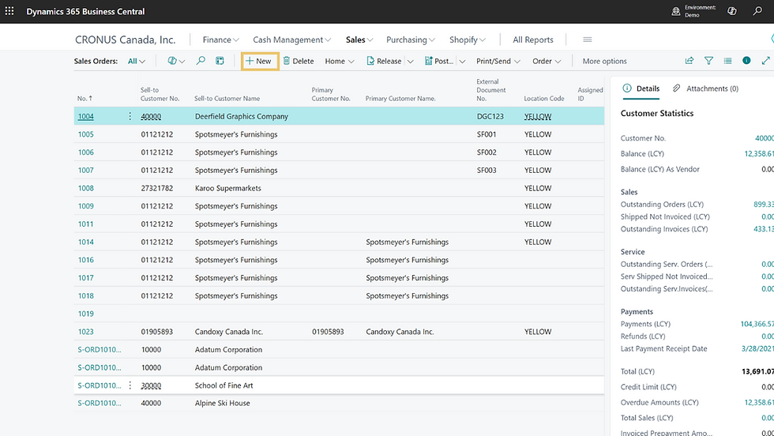Open the hamburger menu beside All Reports

[588, 39]
